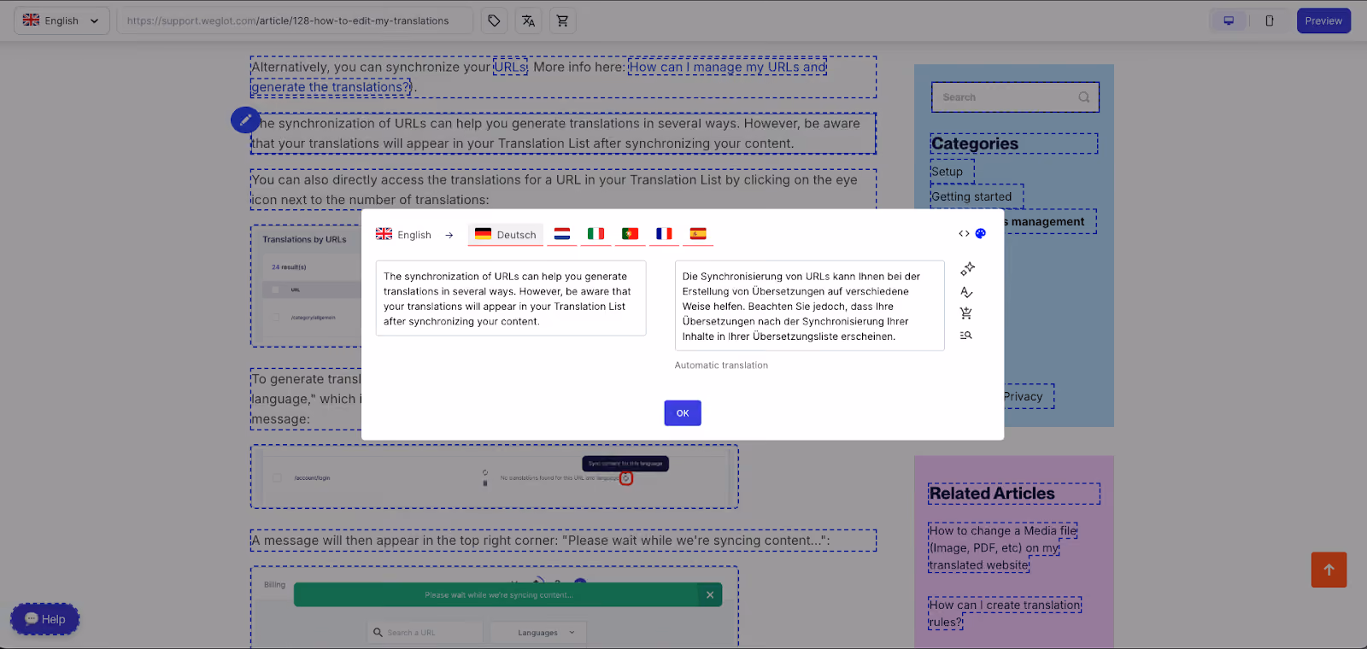Add translation to professional order cart icon
The width and height of the screenshot is (1367, 649).
pyautogui.click(x=965, y=313)
